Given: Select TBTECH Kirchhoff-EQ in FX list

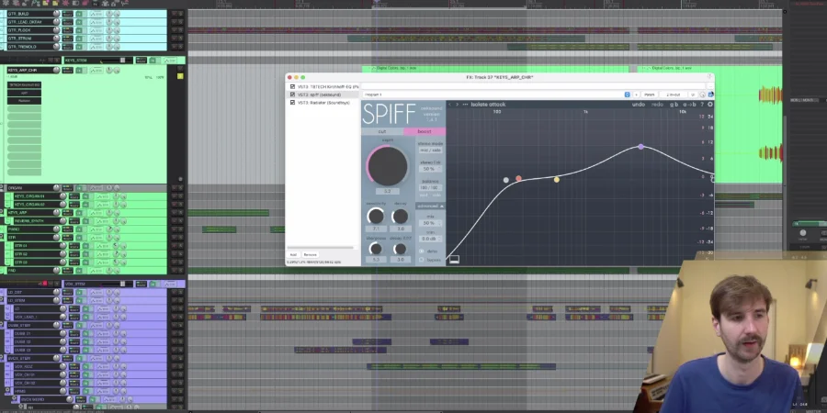Looking at the screenshot, I should click(x=328, y=86).
